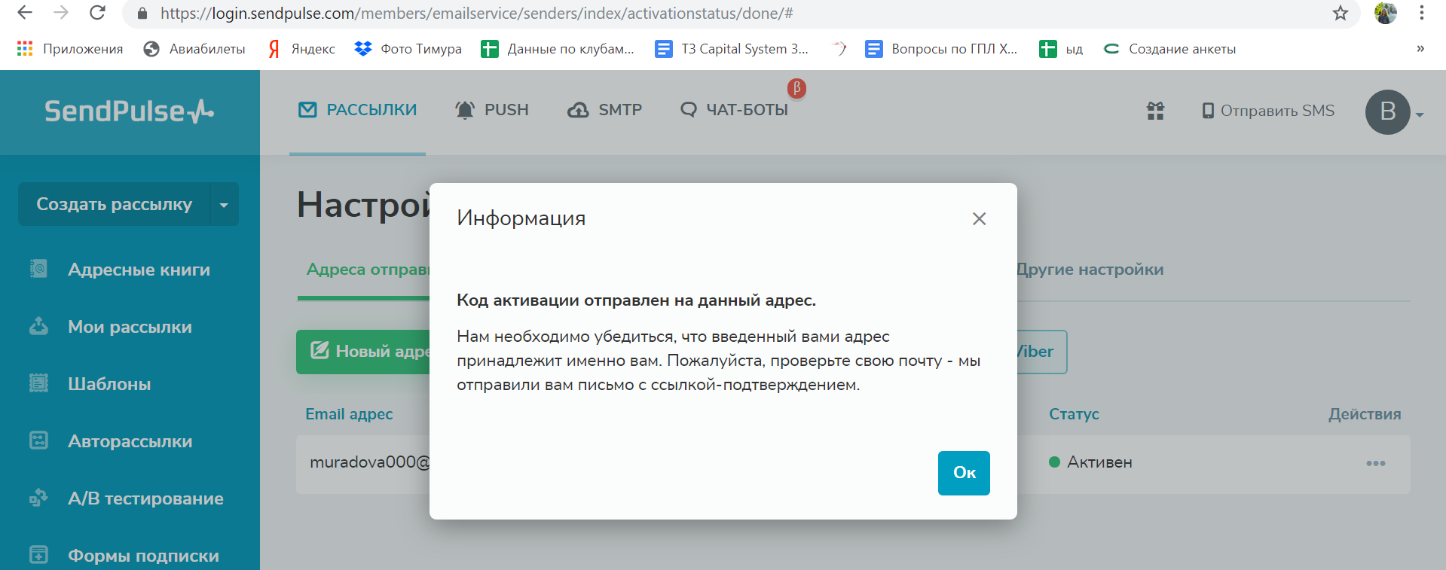Open the Яндекс bookmark

(x=301, y=49)
